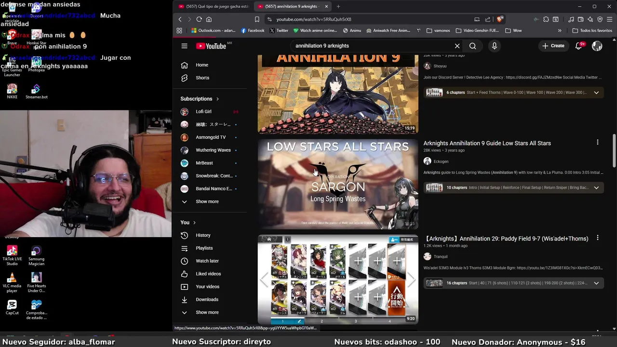Switch to the 'Qué tipo de juego gacha' tab
The width and height of the screenshot is (617, 347).
point(214,6)
